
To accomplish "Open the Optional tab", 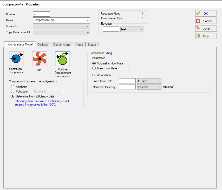I will tap(43, 45).
